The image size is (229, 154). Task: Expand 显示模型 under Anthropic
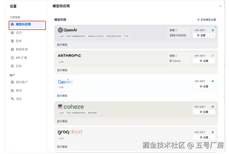coord(62,70)
